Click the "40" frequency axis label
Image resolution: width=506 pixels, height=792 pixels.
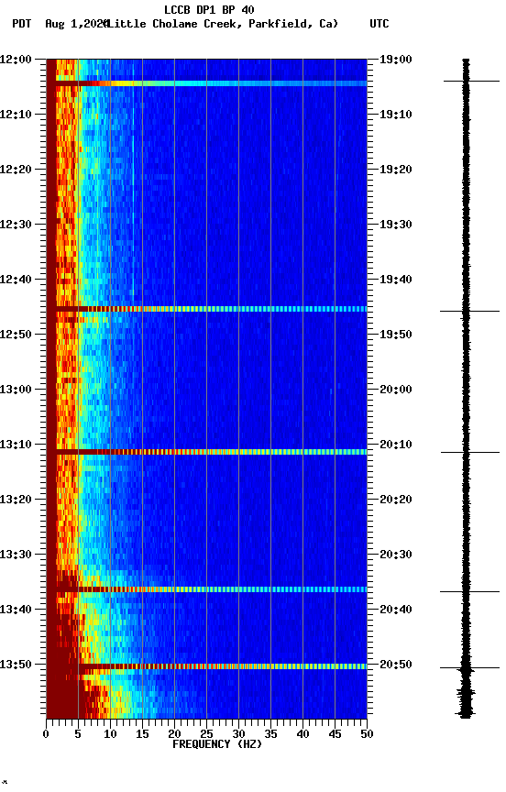302,734
